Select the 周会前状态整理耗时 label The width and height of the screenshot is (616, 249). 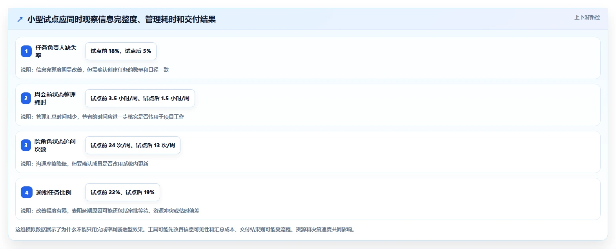coord(55,98)
